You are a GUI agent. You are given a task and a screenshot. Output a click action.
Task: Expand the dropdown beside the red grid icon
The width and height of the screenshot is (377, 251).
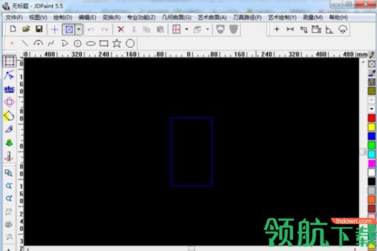tap(186, 30)
